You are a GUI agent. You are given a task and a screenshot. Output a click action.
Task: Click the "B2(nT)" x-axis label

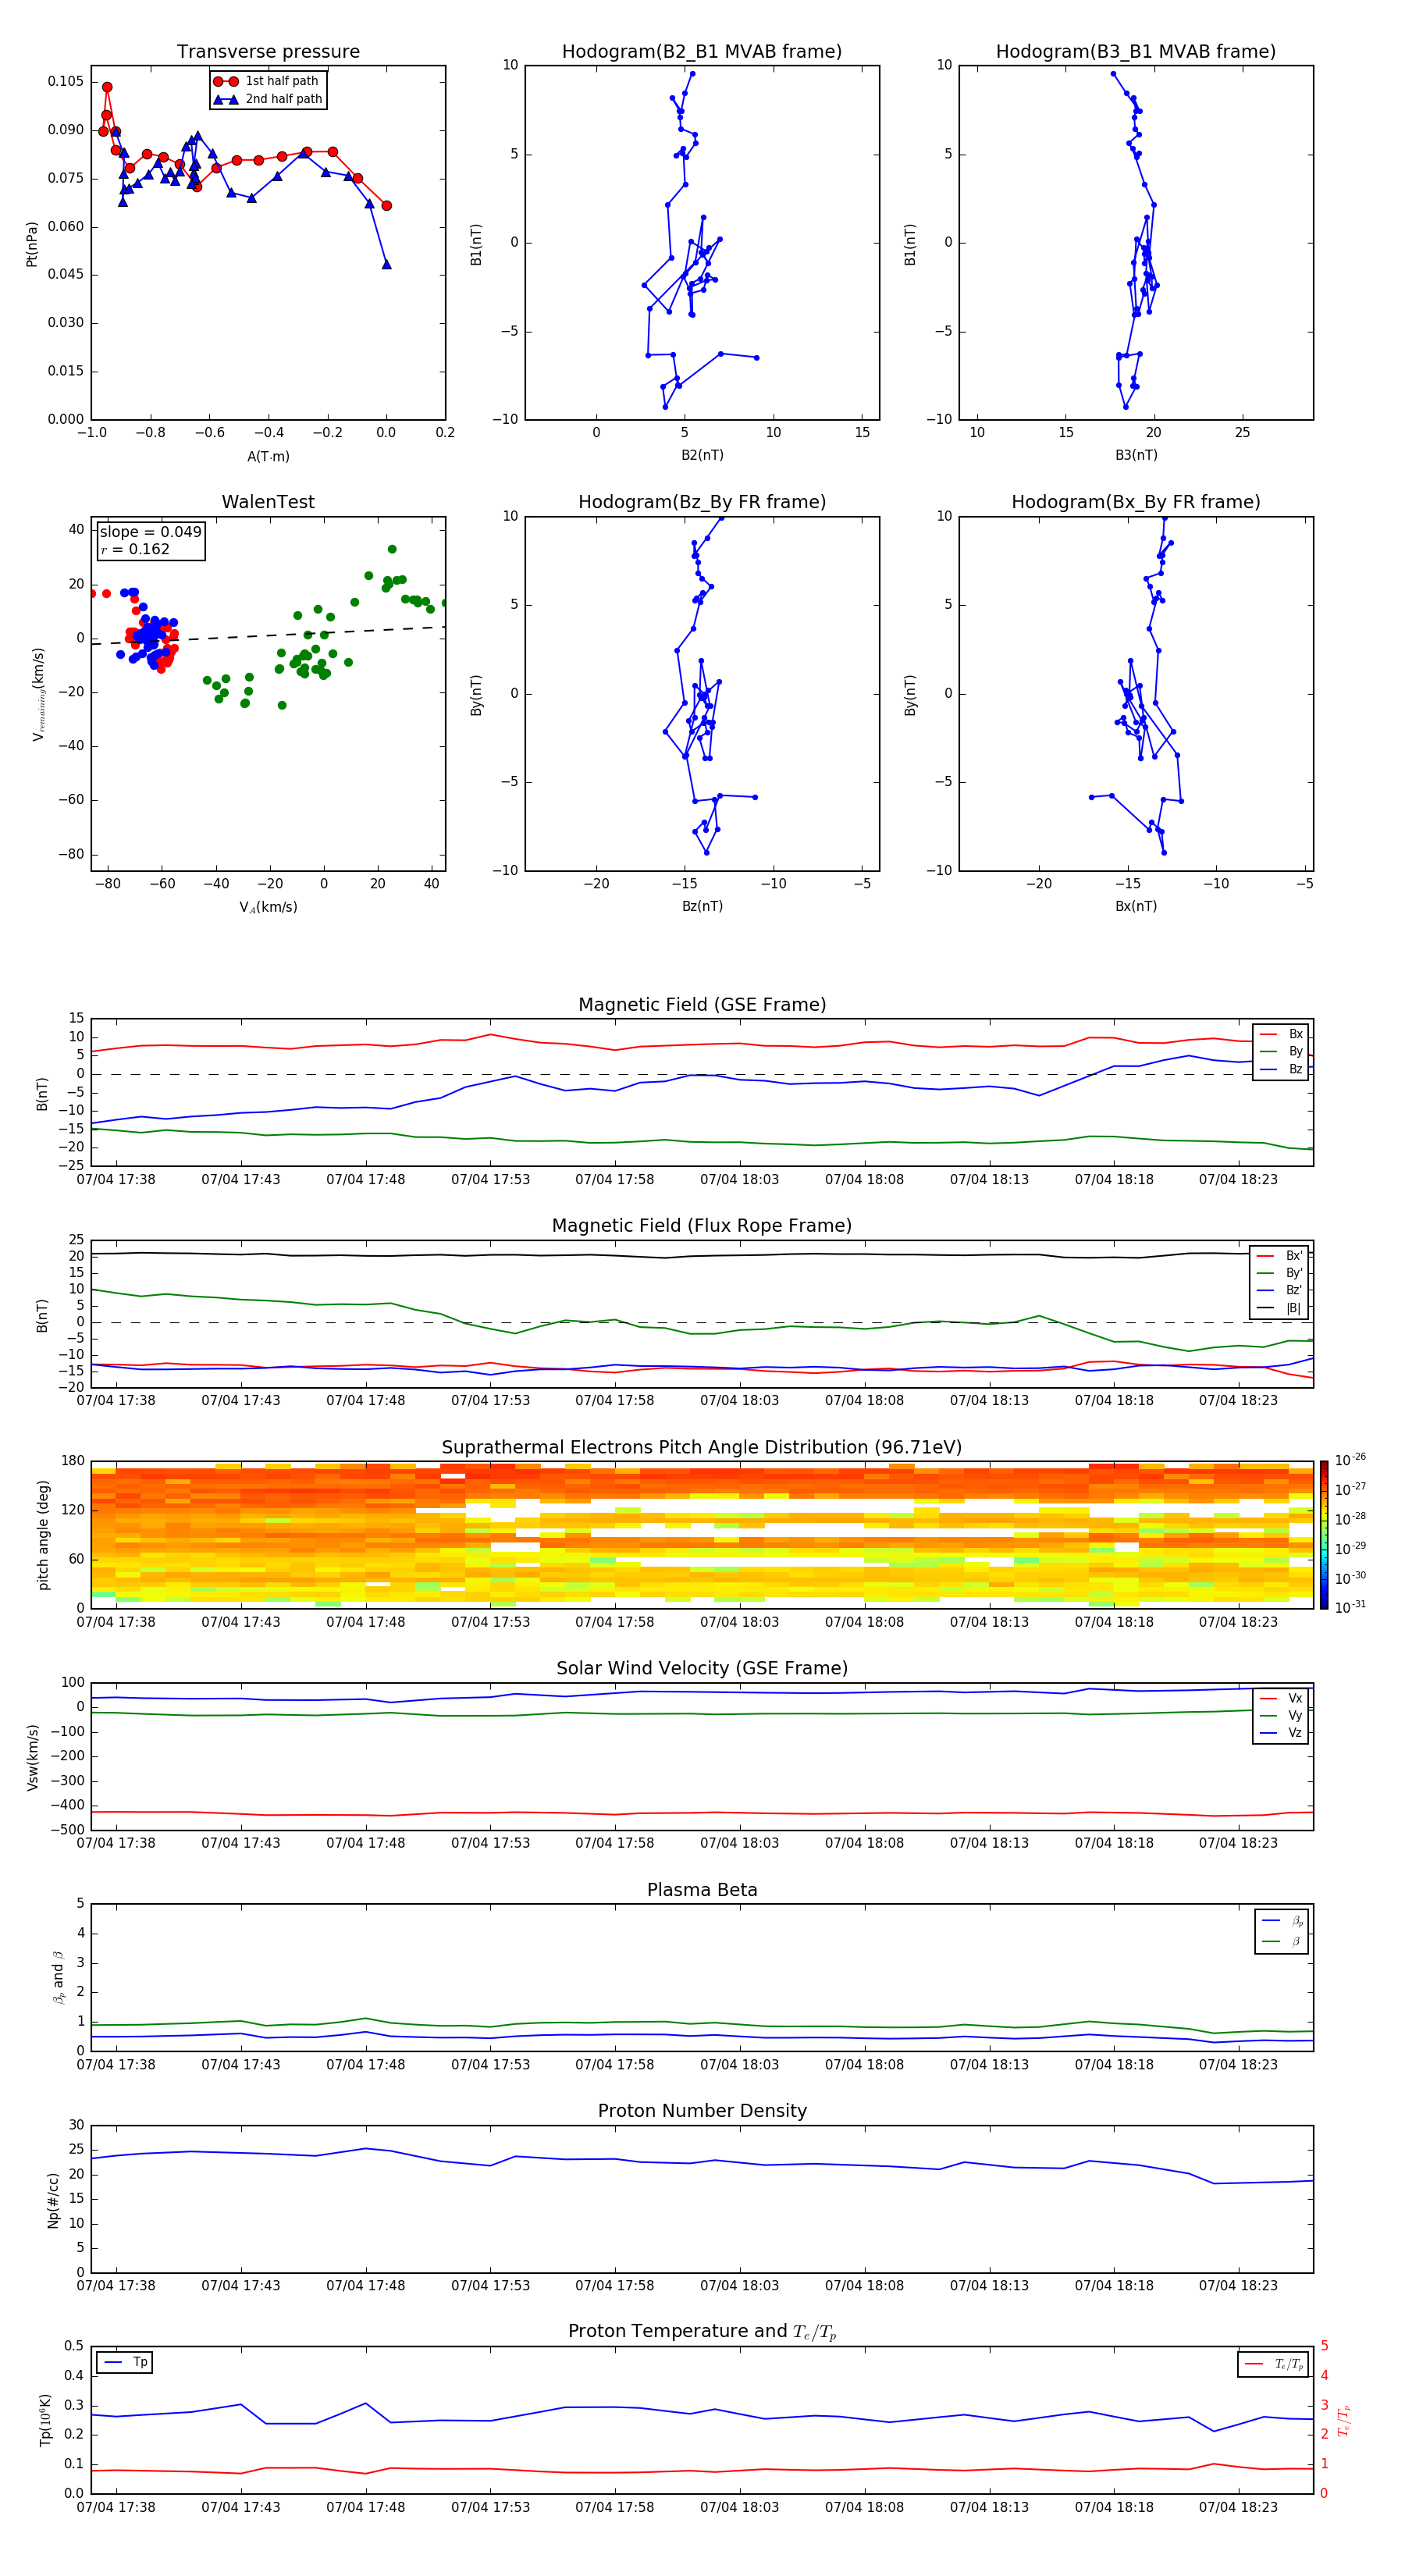[x=702, y=455]
